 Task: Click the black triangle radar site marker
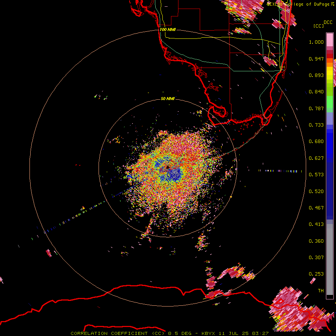point(168,167)
